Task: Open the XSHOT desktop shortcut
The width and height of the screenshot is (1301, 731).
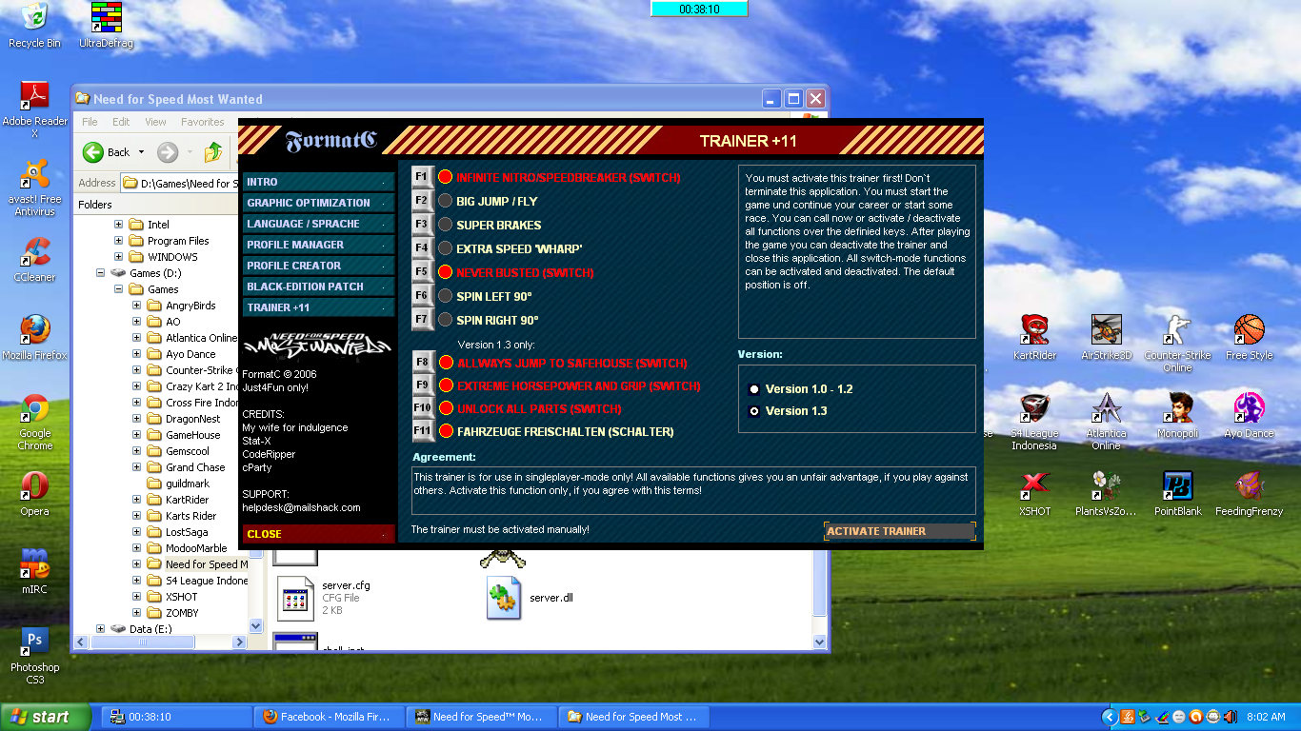Action: pos(1035,493)
